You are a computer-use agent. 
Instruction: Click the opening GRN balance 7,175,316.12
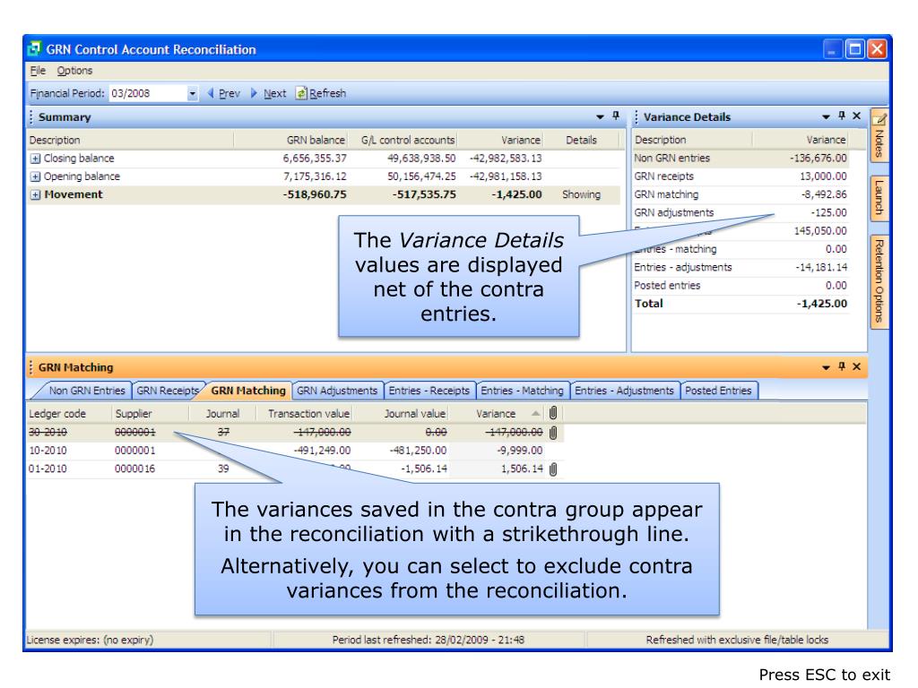point(315,176)
